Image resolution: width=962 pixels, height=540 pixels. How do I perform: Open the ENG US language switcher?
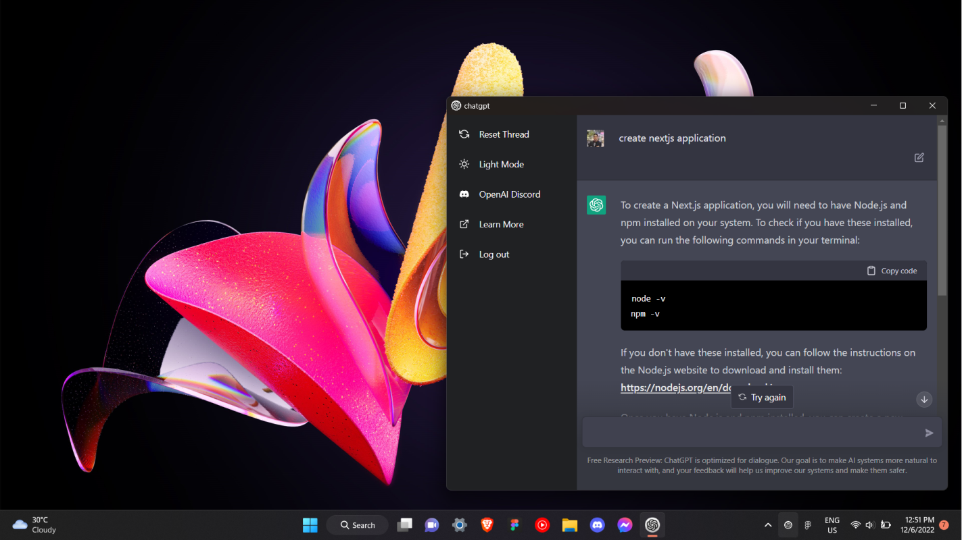(x=832, y=525)
